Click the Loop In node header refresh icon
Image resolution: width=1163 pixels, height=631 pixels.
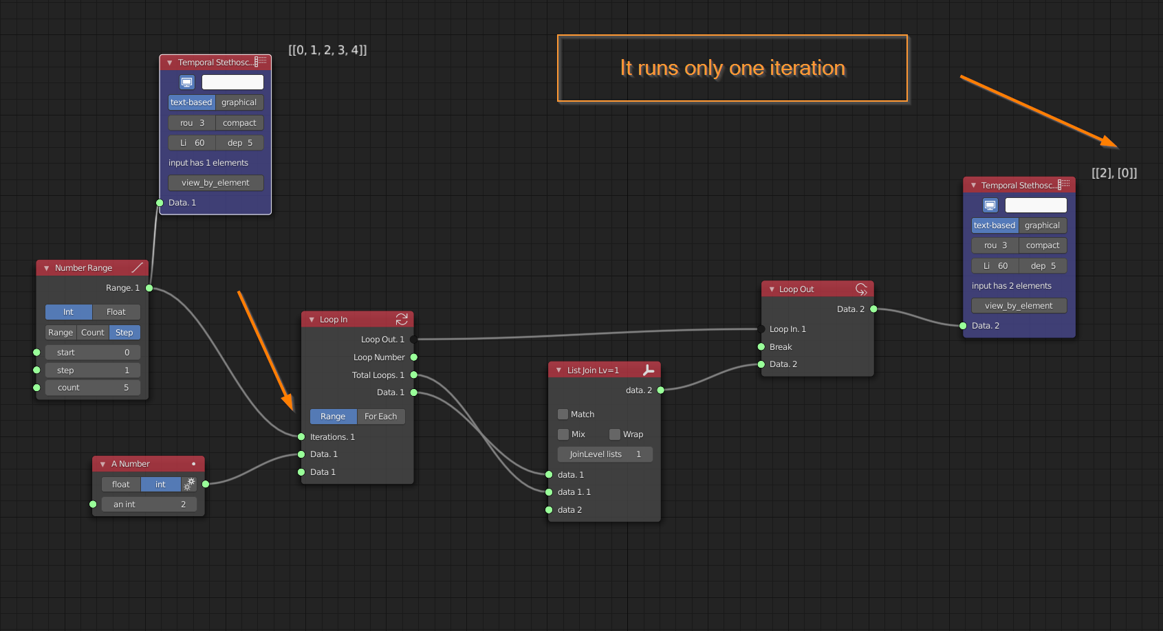[402, 320]
